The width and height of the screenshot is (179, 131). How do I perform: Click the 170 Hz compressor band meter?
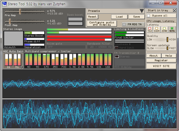point(46,60)
